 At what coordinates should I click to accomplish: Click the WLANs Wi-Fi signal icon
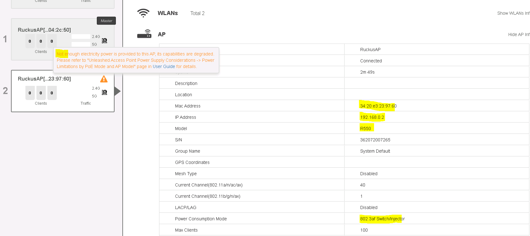[143, 13]
